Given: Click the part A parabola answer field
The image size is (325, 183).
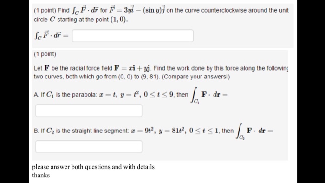Looking at the screenshot, I should (x=89, y=111).
